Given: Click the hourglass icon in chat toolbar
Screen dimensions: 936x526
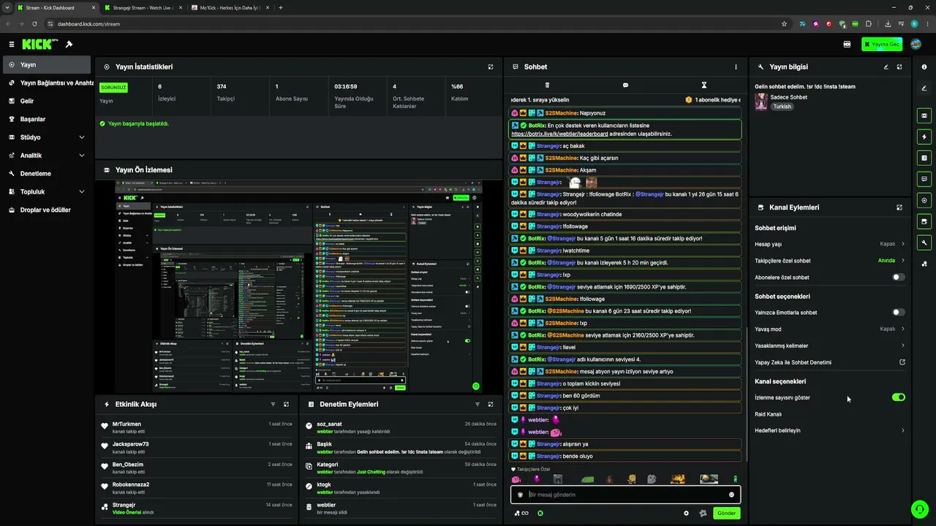Looking at the screenshot, I should point(703,85).
